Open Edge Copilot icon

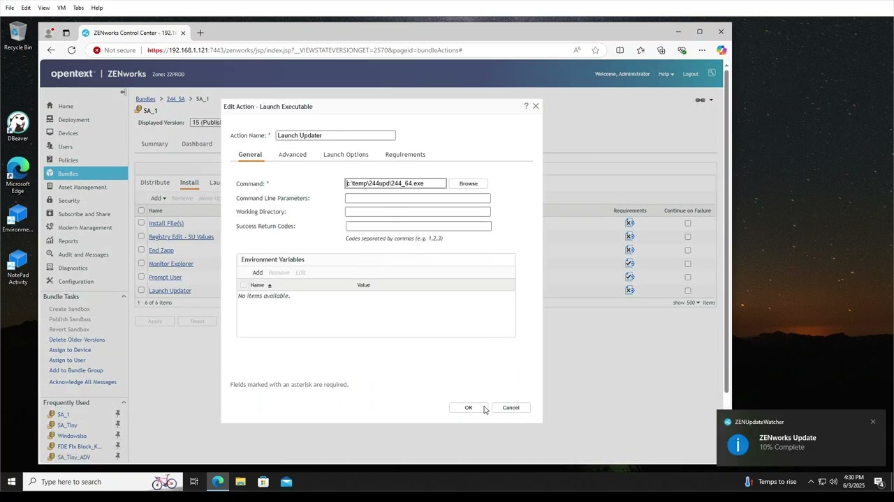click(x=721, y=50)
